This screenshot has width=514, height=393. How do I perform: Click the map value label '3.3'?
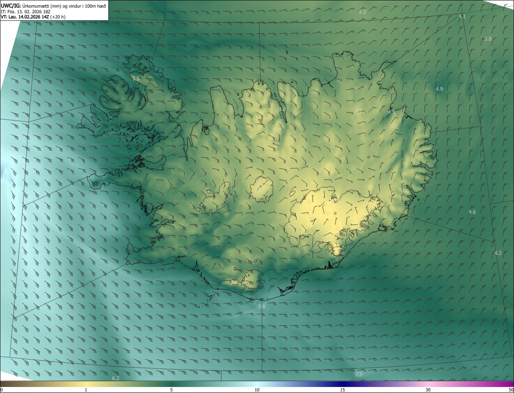coord(362,12)
